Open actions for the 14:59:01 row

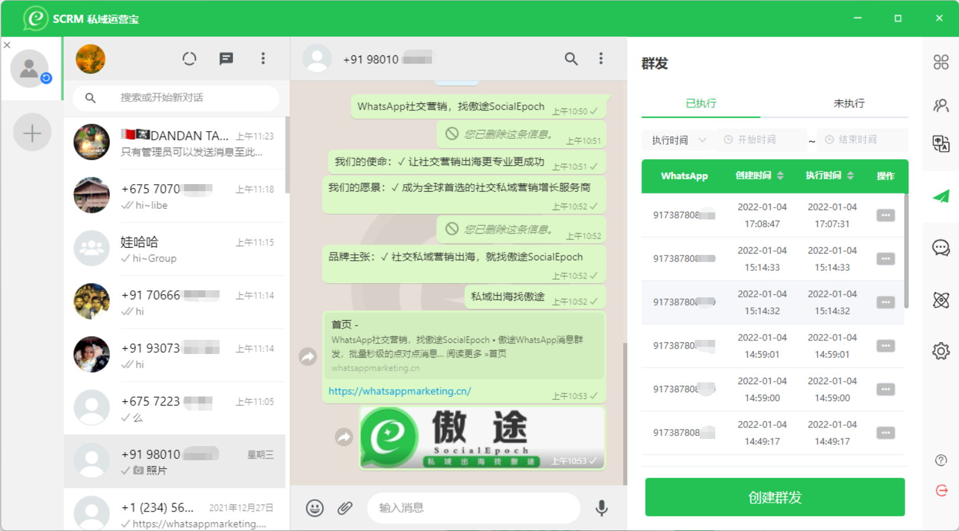coord(885,346)
